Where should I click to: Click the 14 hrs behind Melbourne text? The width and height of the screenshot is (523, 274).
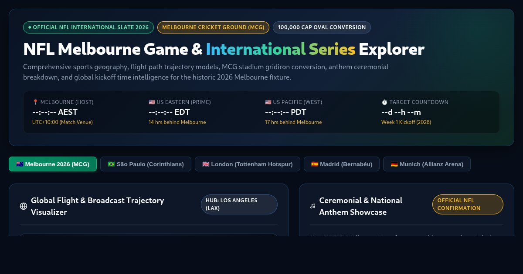click(177, 122)
